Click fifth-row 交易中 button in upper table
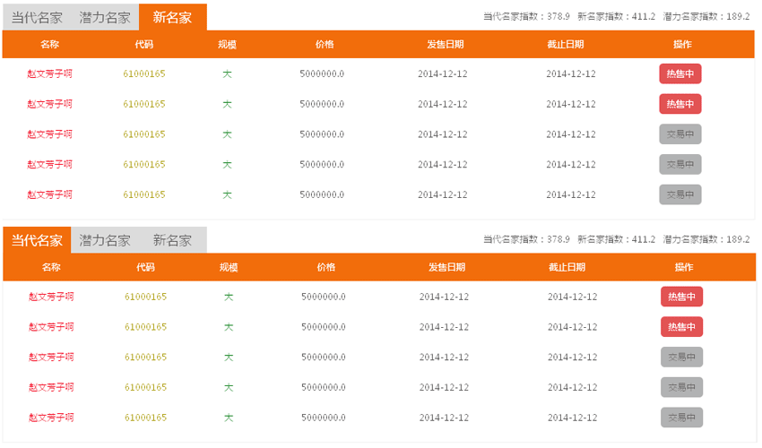762x448 pixels. coord(680,194)
